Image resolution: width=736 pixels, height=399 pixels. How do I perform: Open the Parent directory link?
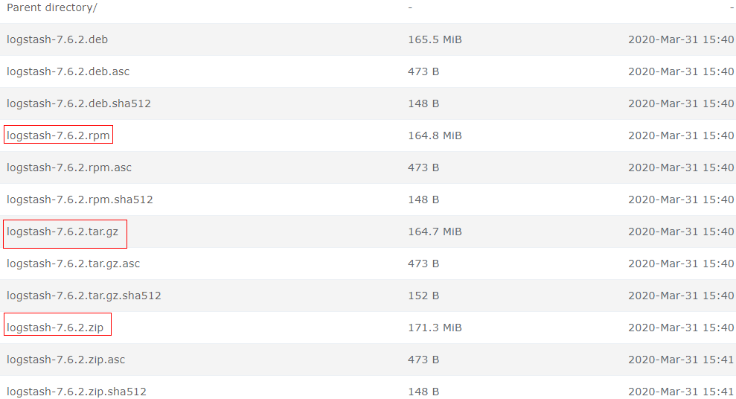tap(52, 7)
